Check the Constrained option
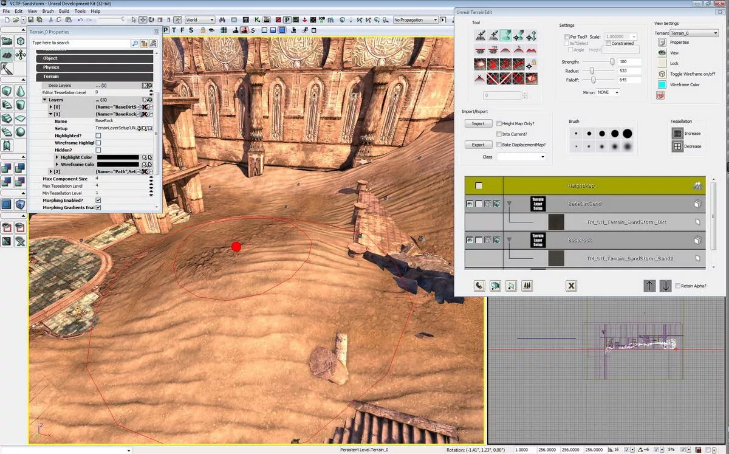Screen dimensions: 729x454 tap(608, 43)
